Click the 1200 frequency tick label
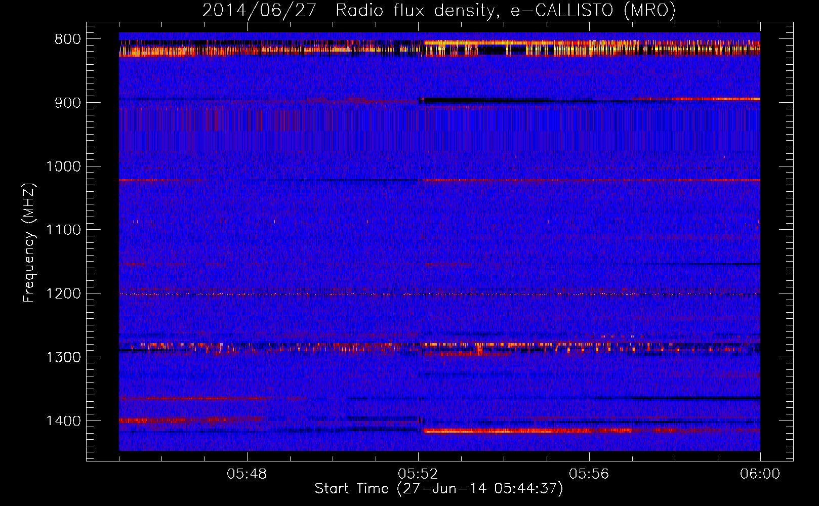Viewport: 819px width, 506px height. point(63,294)
